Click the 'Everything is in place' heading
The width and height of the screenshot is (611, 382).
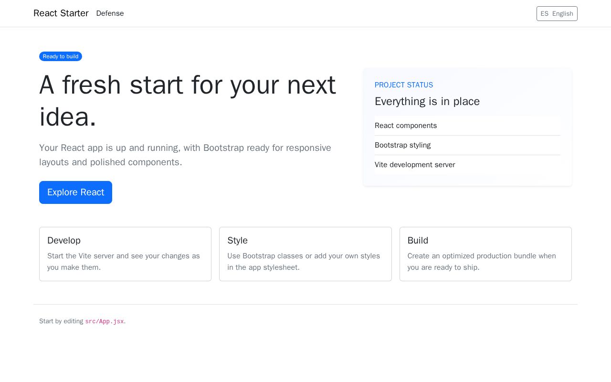click(x=427, y=101)
